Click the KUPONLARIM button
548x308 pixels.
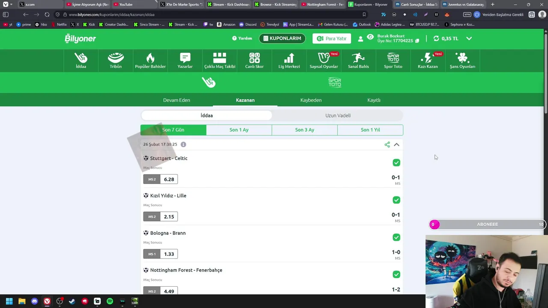click(282, 38)
